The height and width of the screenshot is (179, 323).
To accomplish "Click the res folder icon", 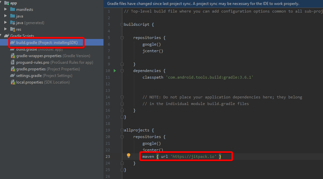I will tap(13, 29).
